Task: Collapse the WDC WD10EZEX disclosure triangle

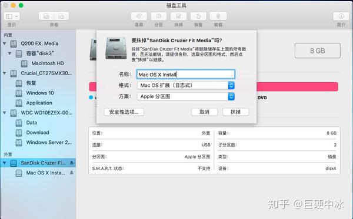Action: pyautogui.click(x=5, y=113)
